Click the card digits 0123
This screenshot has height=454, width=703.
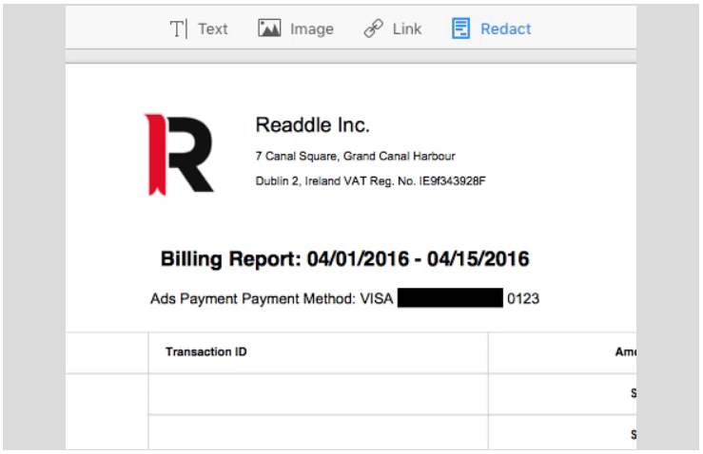523,298
